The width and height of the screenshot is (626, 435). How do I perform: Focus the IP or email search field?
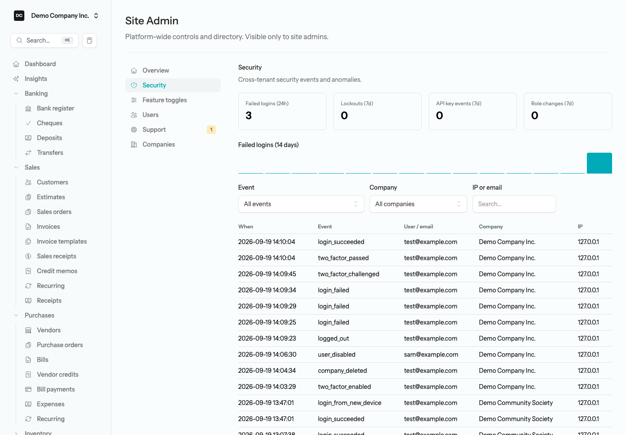(x=514, y=204)
